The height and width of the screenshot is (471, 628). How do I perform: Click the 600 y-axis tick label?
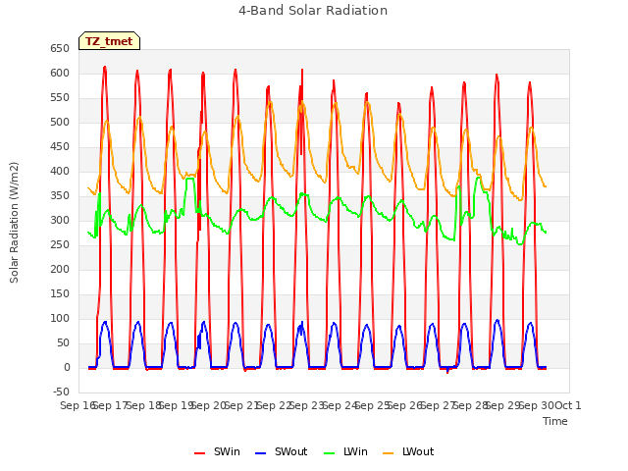click(60, 73)
